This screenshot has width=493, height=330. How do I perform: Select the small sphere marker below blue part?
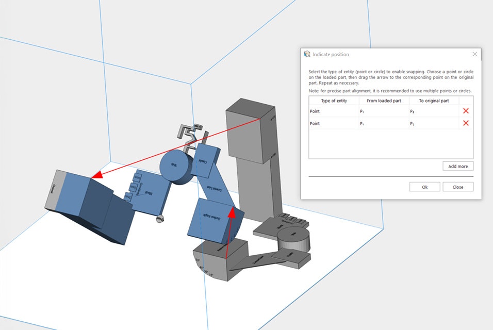coord(160,219)
